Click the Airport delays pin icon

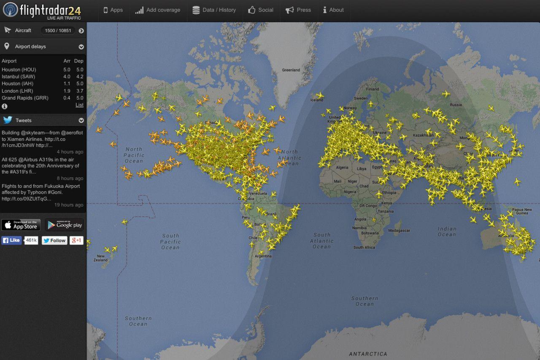click(7, 46)
